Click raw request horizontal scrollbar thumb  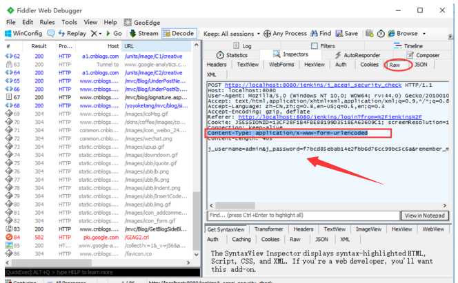235,205
